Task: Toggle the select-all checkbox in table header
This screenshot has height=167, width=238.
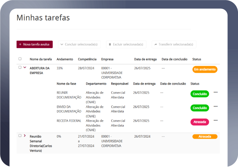Action: coord(20,59)
